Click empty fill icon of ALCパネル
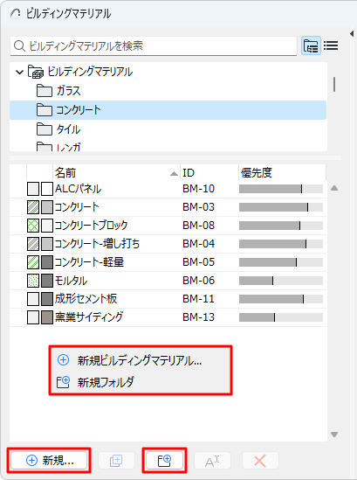 pos(33,189)
